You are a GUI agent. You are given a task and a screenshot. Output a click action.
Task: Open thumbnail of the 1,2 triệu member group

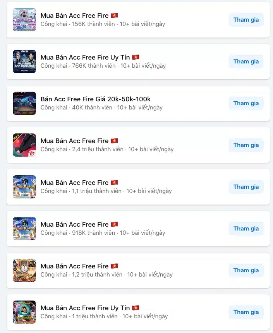click(x=24, y=270)
